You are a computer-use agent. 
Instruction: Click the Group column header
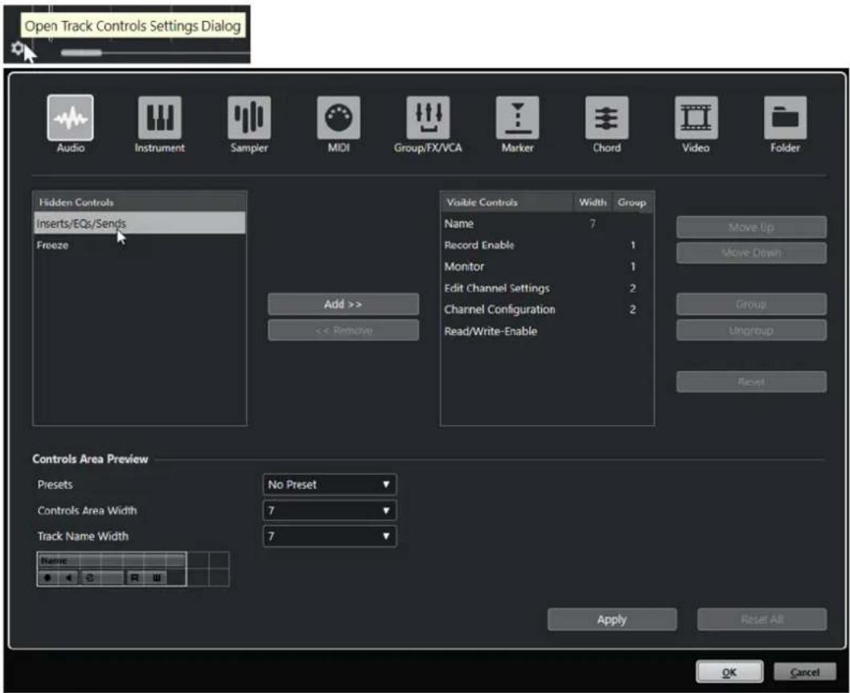point(632,202)
